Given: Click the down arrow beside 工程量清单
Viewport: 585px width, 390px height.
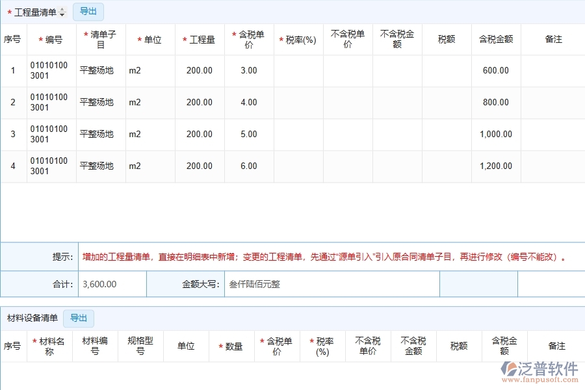Looking at the screenshot, I should (61, 14).
